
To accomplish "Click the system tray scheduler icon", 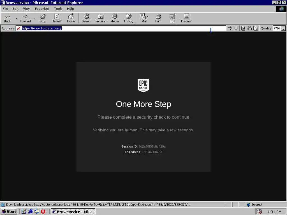I will tap(259, 212).
